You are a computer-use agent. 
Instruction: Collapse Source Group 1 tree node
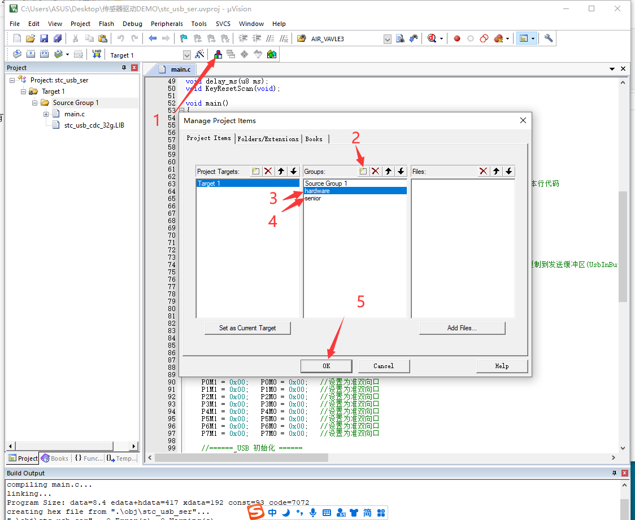pos(35,103)
